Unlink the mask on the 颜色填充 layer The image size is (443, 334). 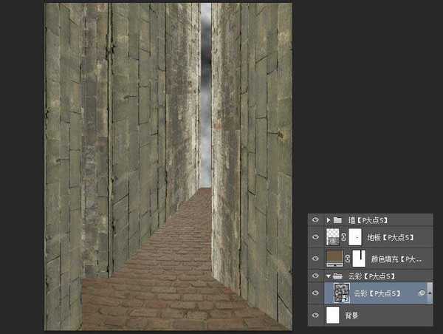(x=345, y=258)
